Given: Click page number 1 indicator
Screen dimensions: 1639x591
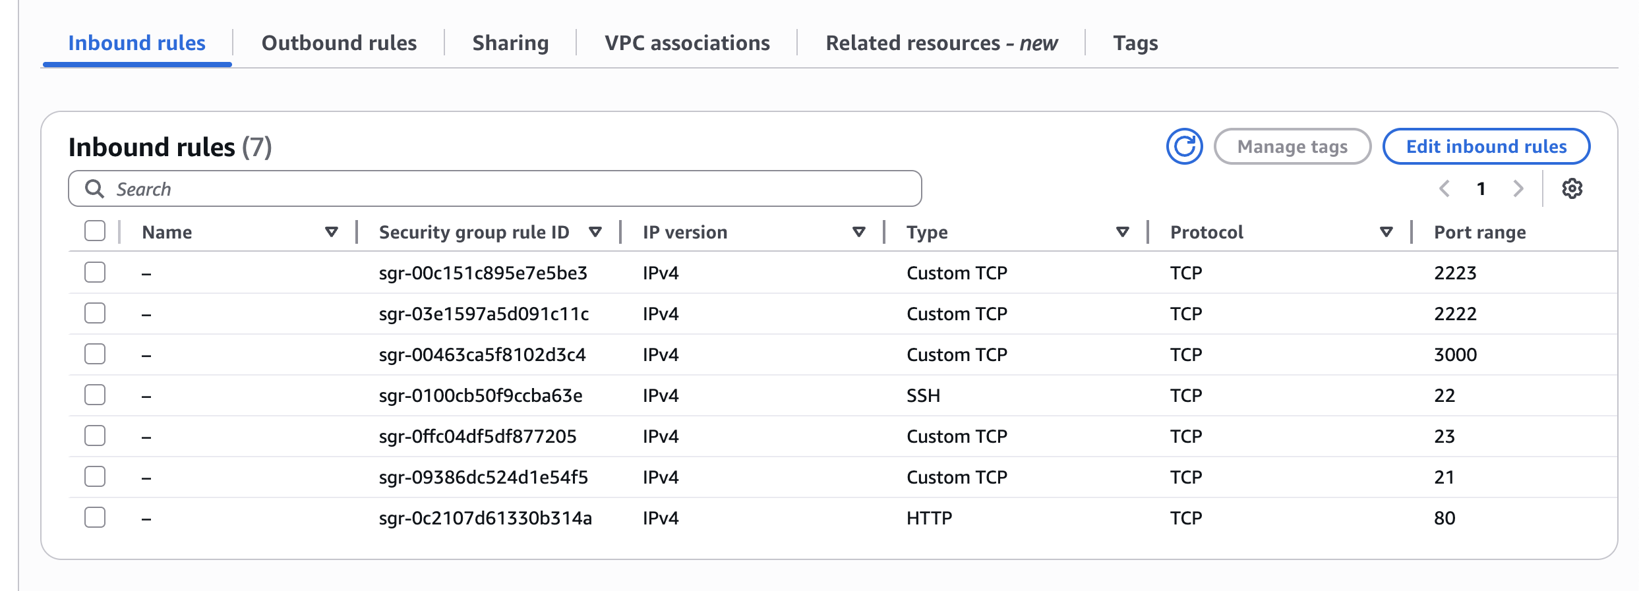Looking at the screenshot, I should click(1481, 189).
